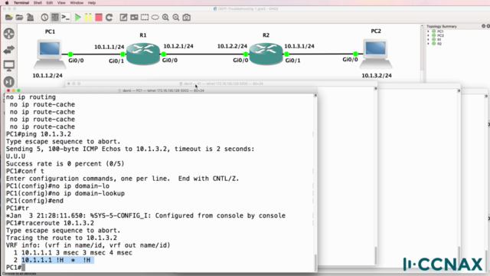Click the 'PC1#traceroute 10.1.3.2' line

point(50,223)
